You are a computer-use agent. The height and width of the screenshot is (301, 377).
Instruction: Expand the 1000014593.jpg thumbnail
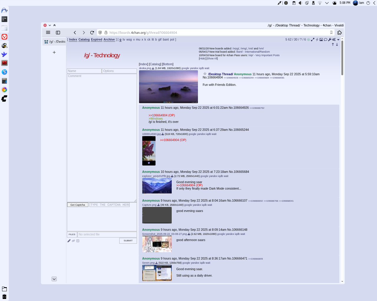pos(149,151)
